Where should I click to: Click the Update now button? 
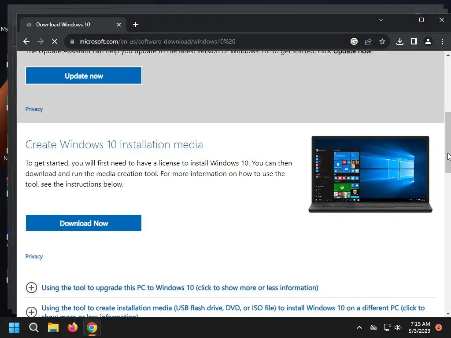[84, 76]
